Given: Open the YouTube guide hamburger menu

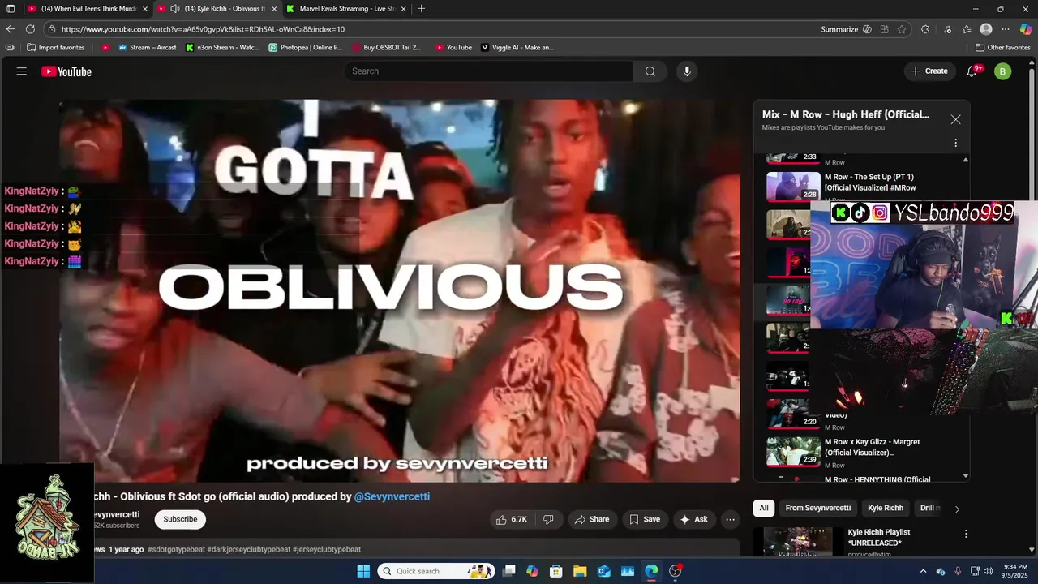Looking at the screenshot, I should [22, 71].
